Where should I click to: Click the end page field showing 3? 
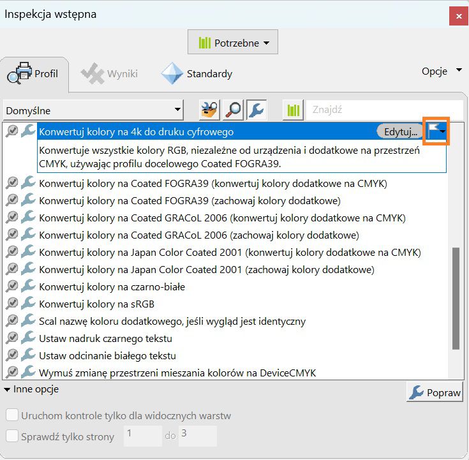pyautogui.click(x=198, y=436)
